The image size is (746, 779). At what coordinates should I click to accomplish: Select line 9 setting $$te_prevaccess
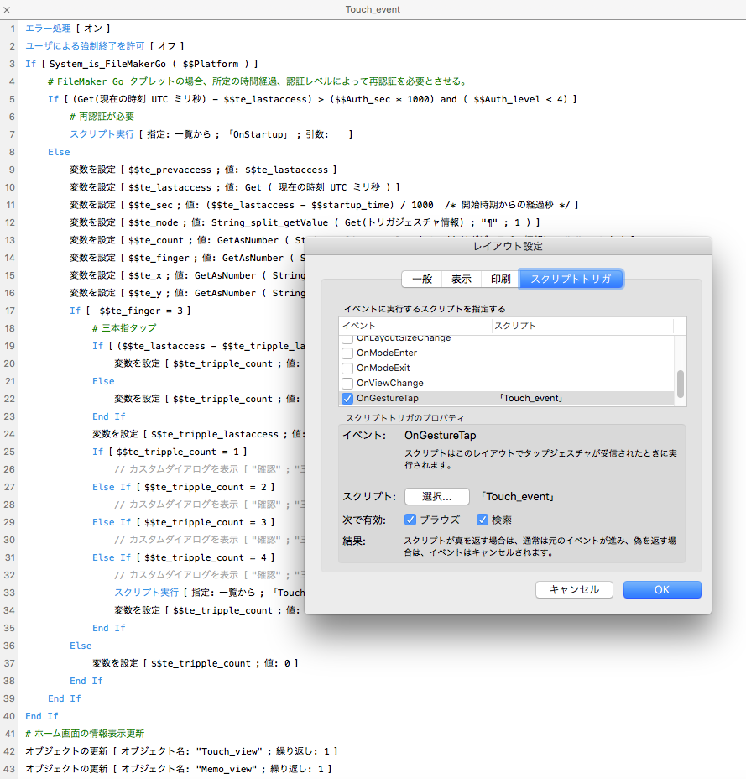(x=203, y=170)
